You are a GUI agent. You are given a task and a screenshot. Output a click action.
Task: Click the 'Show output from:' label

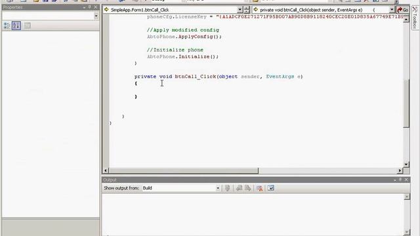click(121, 188)
